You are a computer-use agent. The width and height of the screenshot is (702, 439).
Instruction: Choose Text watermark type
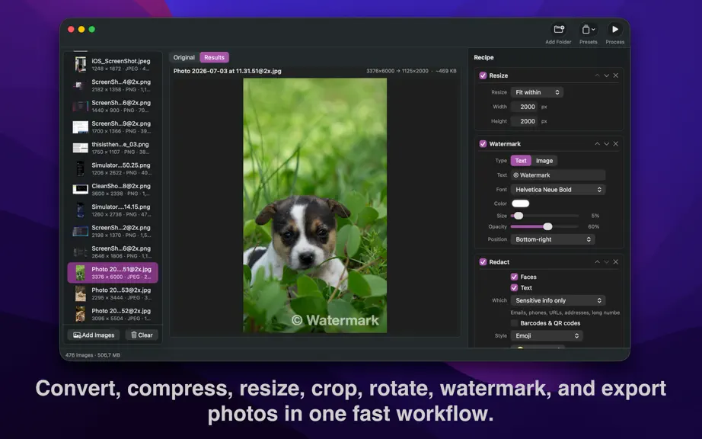coord(521,161)
